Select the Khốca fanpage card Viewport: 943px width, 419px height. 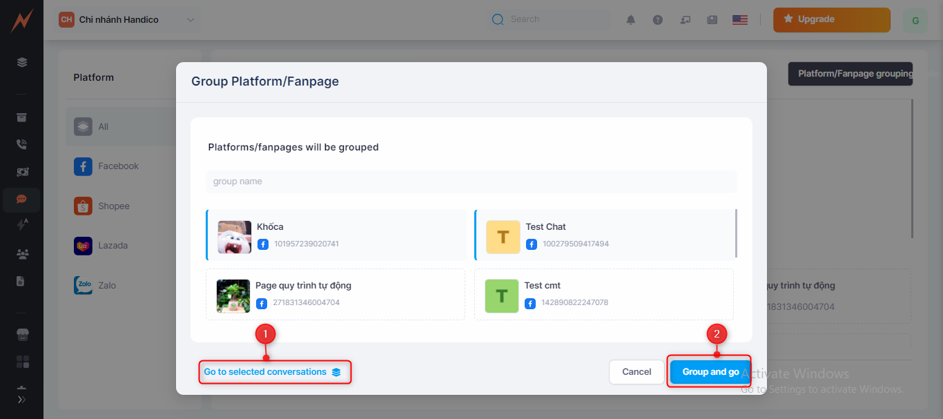tap(336, 235)
